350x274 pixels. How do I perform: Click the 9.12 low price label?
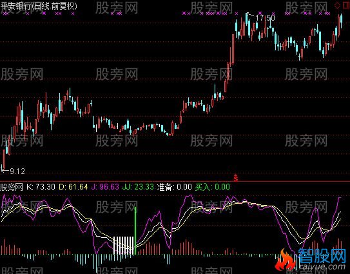pos(17,171)
